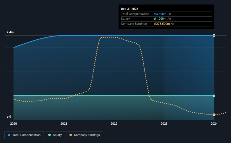This screenshot has width=231, height=143.
Task: Click the Salary label in tooltip
Action: (x=125, y=19)
